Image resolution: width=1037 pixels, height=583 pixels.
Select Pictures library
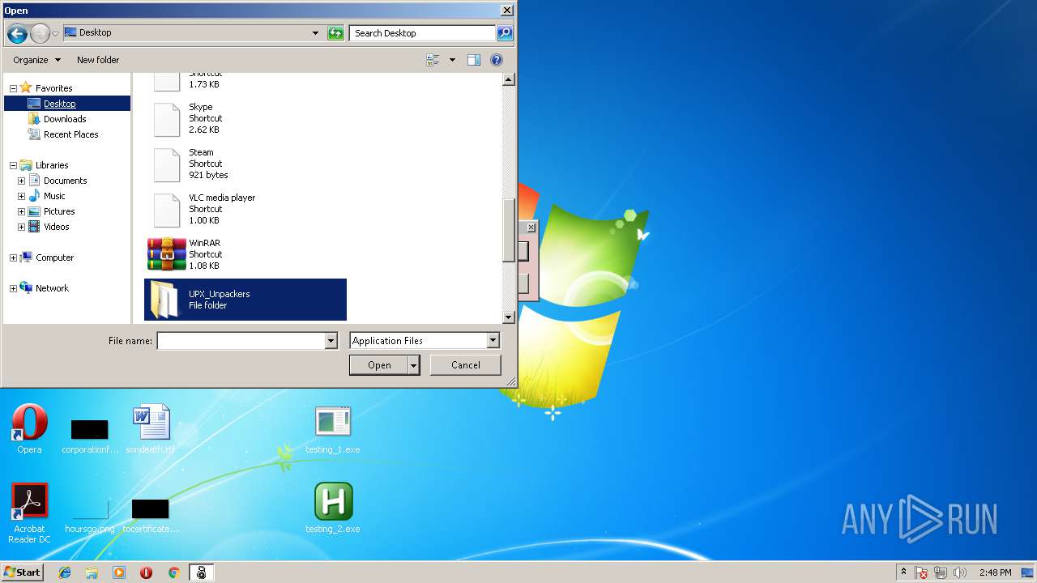click(x=59, y=211)
